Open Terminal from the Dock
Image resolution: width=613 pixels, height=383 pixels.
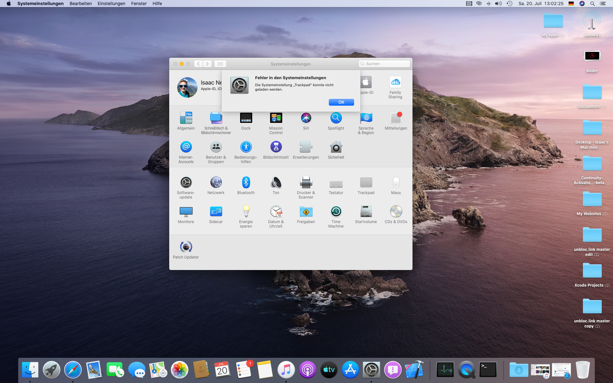[x=488, y=370]
